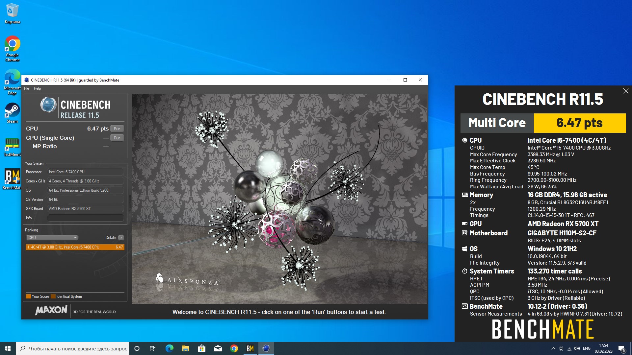The width and height of the screenshot is (632, 355).
Task: Open the notification center icon
Action: 621,349
